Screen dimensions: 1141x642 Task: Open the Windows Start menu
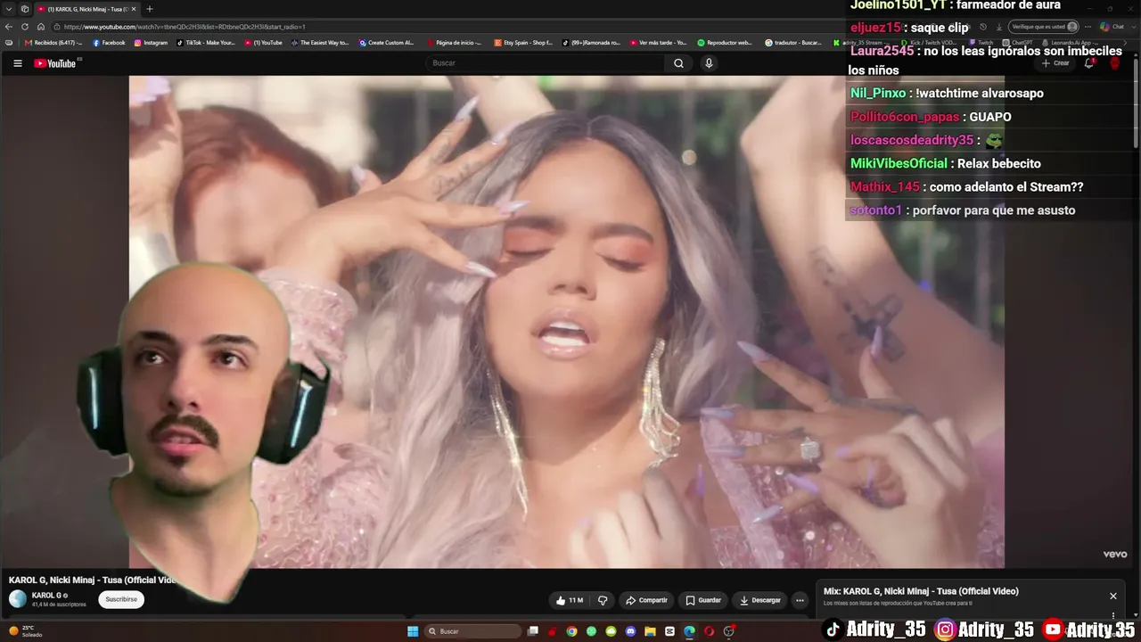(413, 631)
